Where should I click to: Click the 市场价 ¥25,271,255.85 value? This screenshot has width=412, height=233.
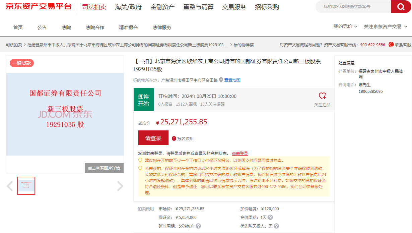pos(190,209)
